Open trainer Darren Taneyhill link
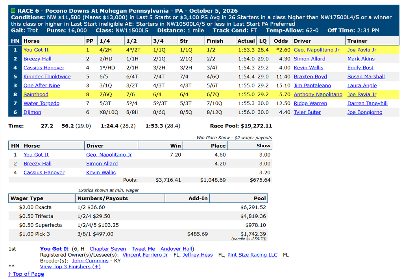 (x=368, y=104)
